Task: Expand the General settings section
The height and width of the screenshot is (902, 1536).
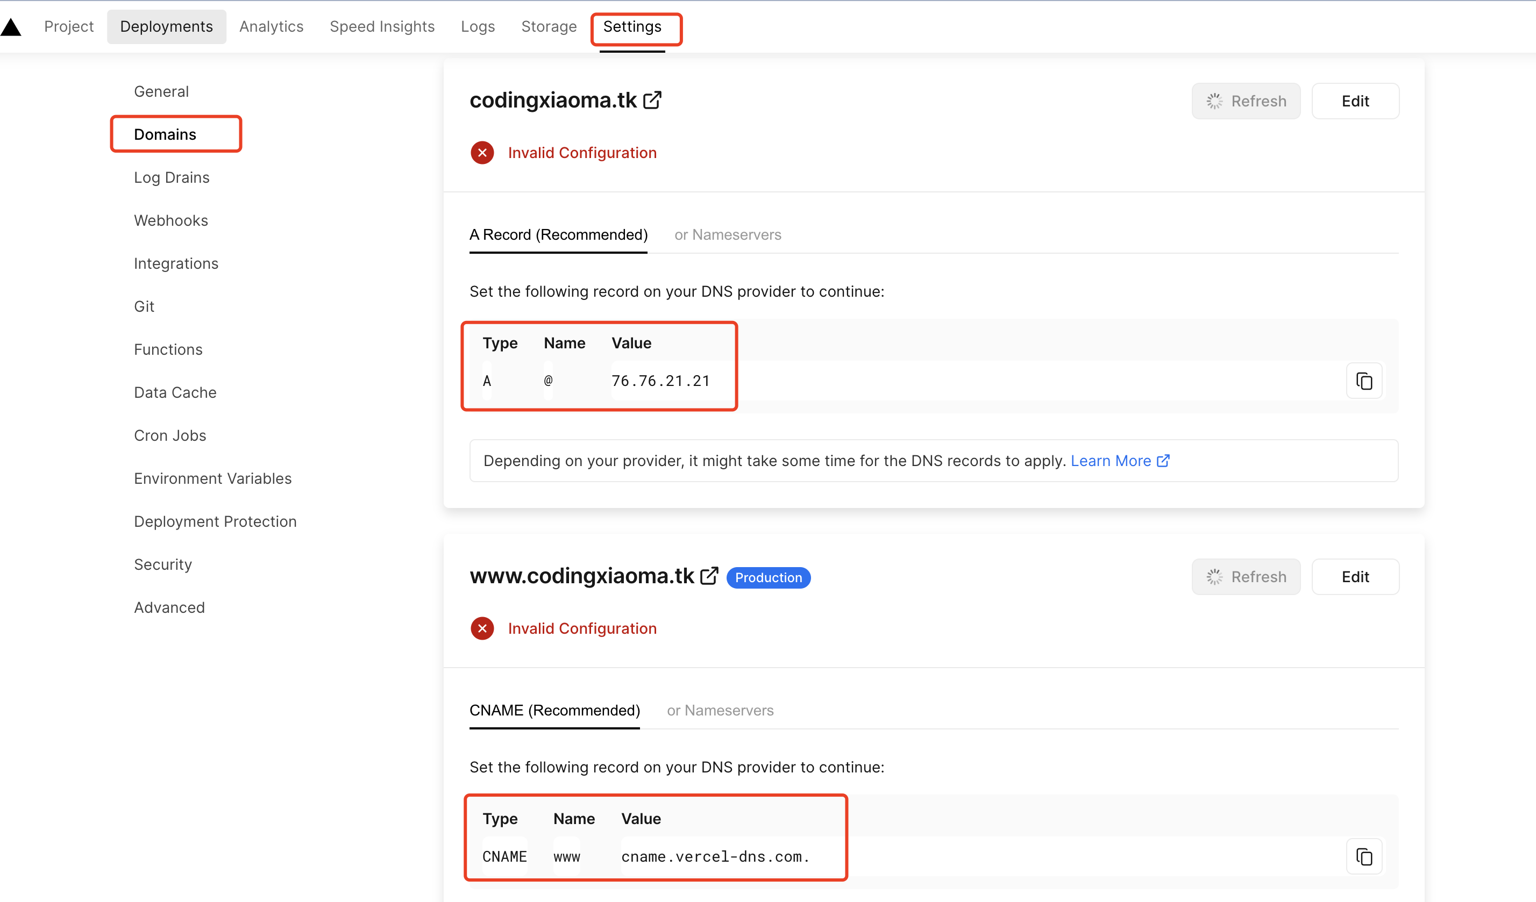Action: point(160,90)
